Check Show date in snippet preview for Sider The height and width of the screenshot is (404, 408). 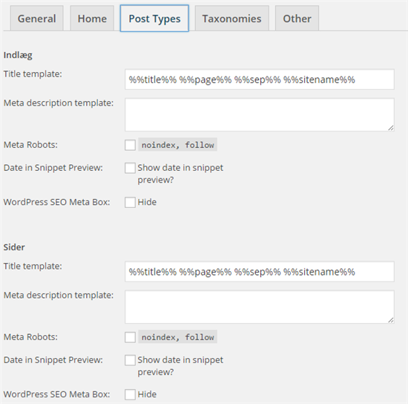pos(130,360)
